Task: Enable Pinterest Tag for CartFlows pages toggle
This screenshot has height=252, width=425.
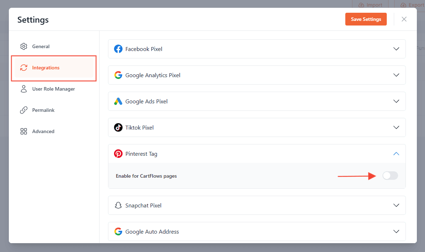Action: click(390, 176)
